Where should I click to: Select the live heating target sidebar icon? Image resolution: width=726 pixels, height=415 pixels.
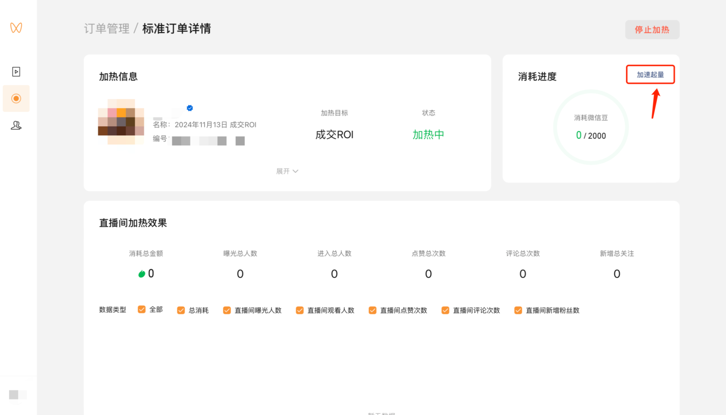(16, 98)
